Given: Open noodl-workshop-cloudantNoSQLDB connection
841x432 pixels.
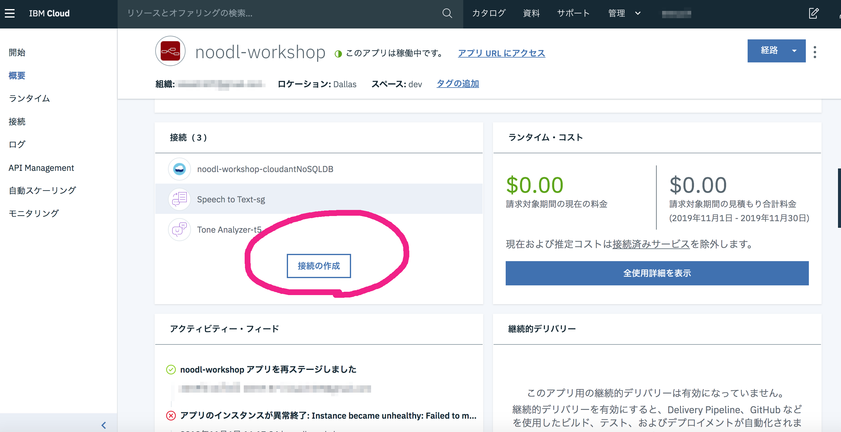Looking at the screenshot, I should (319, 169).
